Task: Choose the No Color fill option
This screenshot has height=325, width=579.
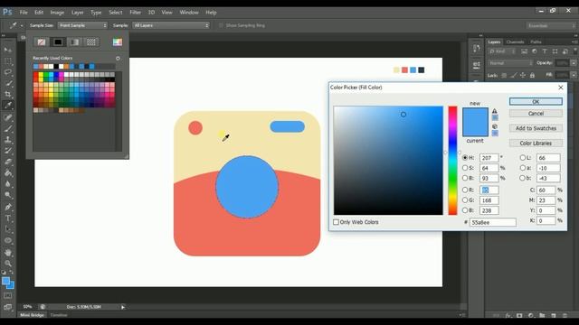Action: (x=42, y=42)
